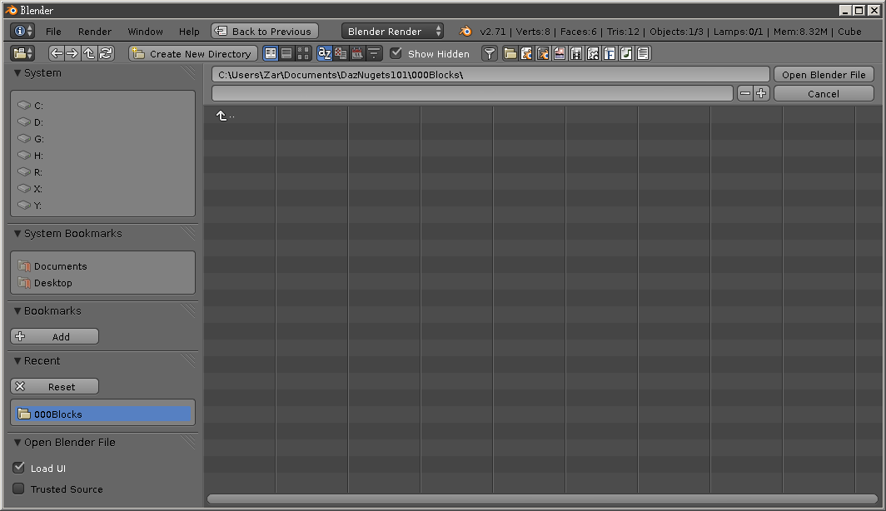Collapse the System panel
886x511 pixels.
[17, 73]
